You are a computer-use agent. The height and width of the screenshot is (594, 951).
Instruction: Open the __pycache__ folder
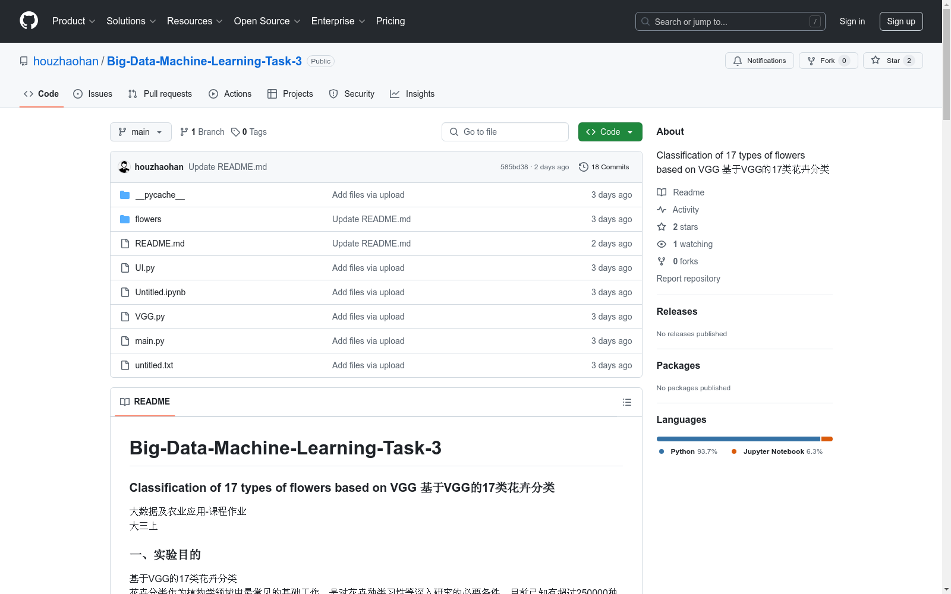point(160,195)
